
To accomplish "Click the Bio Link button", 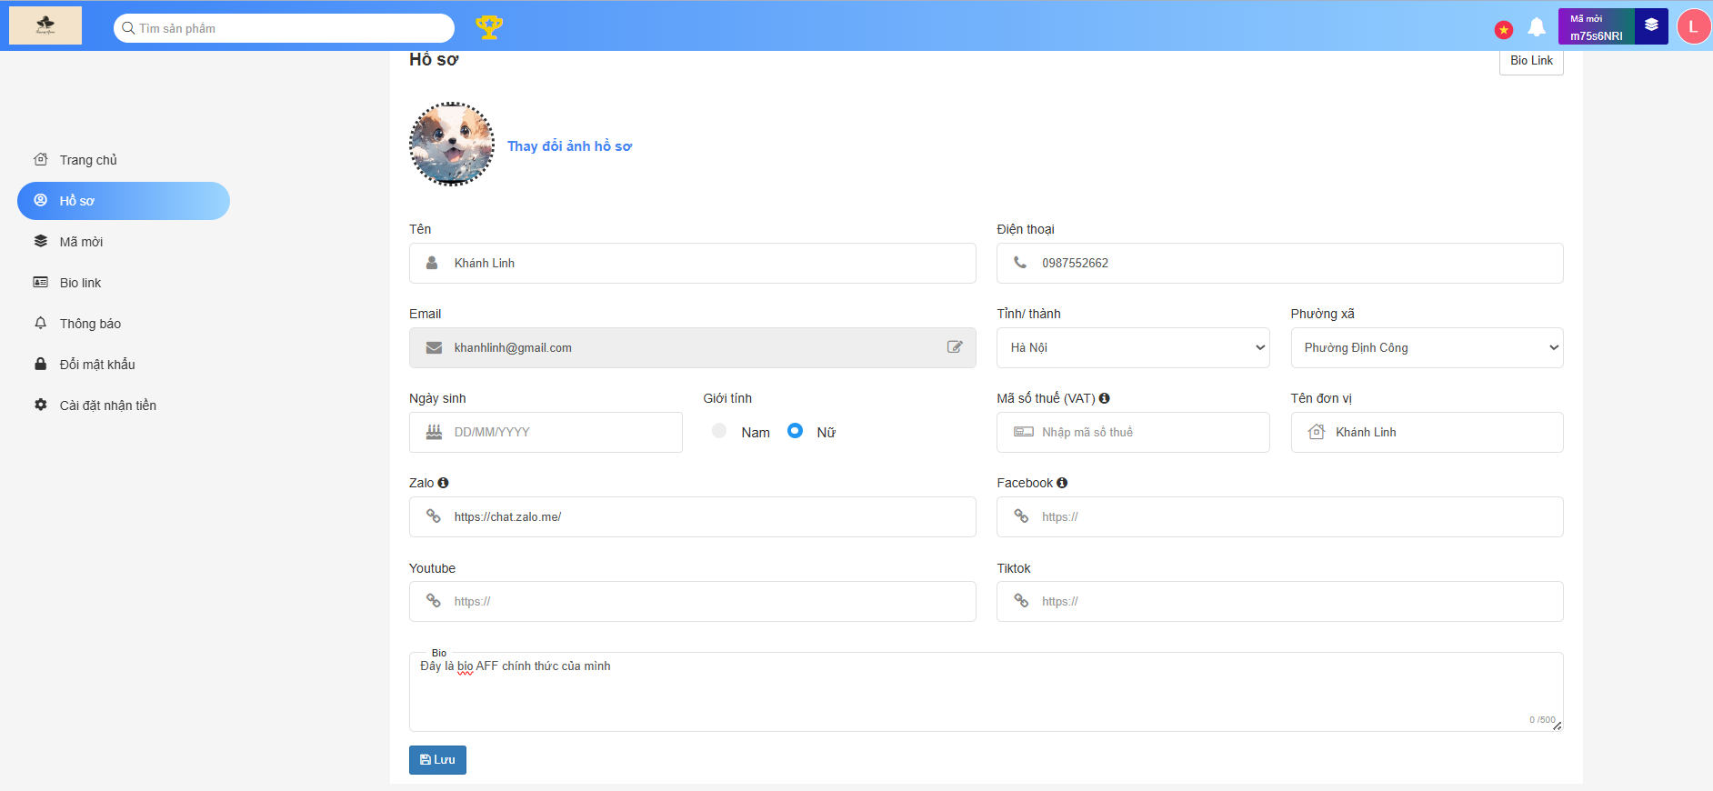I will 1531,61.
